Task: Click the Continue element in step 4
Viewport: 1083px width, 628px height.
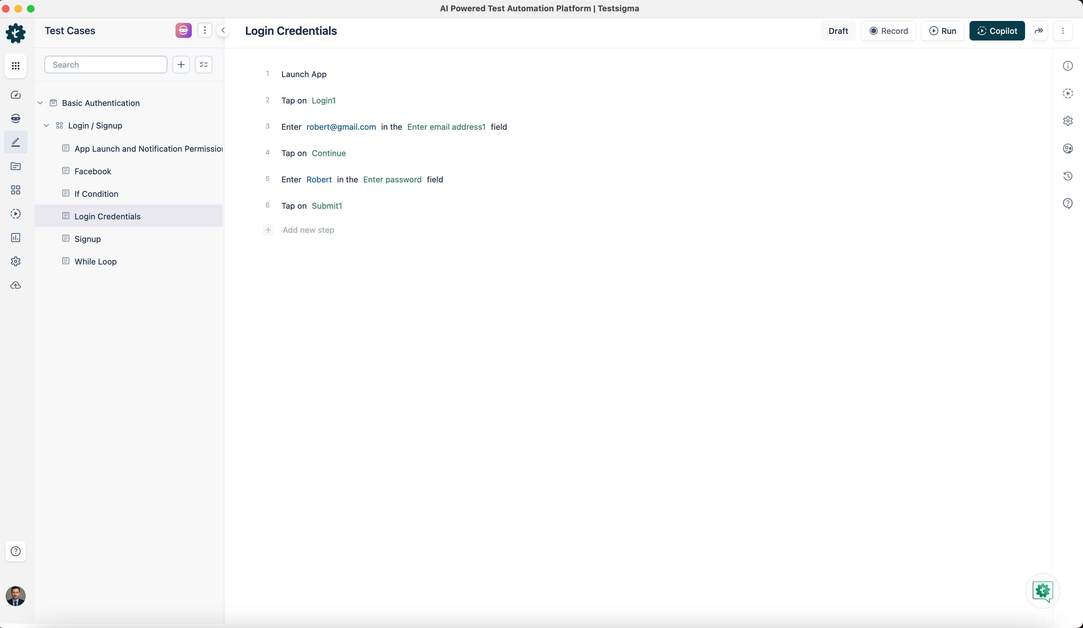Action: point(328,153)
